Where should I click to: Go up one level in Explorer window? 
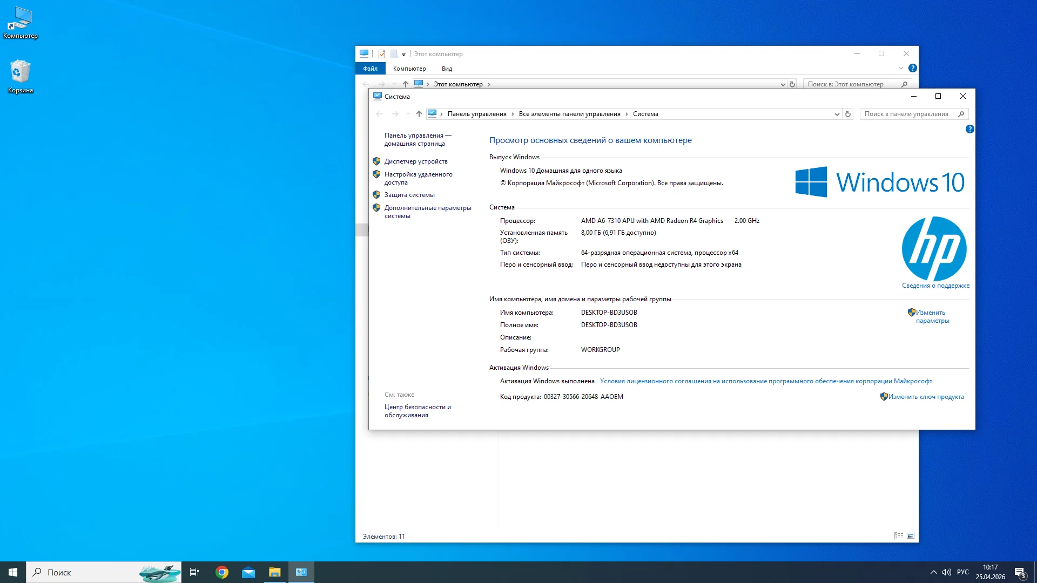point(406,84)
